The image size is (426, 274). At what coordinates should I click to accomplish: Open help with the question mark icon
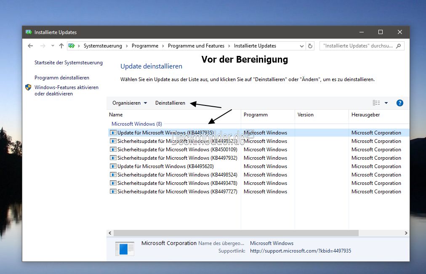(399, 103)
